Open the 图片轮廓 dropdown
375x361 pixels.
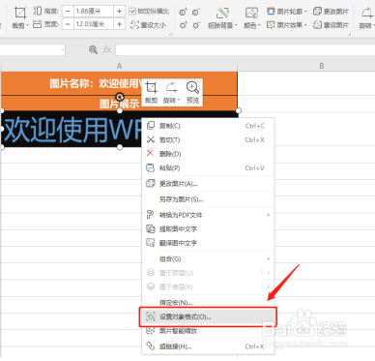tap(286, 12)
